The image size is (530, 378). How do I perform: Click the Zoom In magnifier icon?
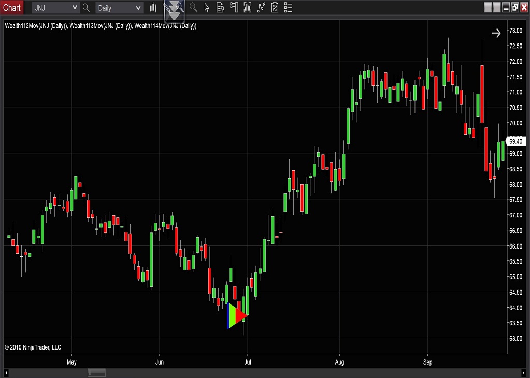(x=179, y=7)
